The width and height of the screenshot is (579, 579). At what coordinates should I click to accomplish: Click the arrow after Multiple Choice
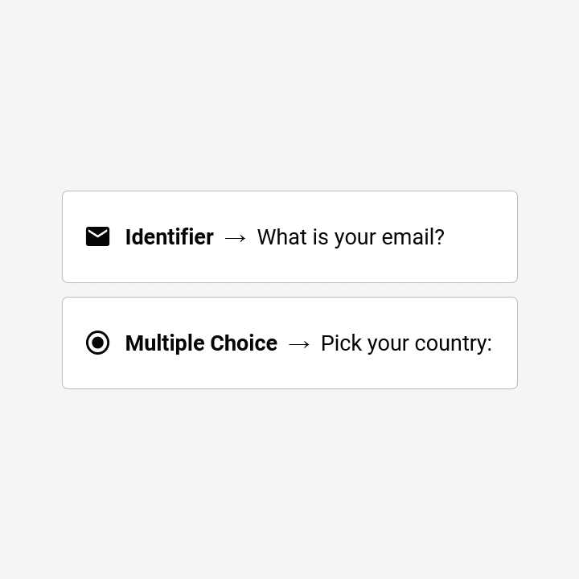(x=299, y=344)
